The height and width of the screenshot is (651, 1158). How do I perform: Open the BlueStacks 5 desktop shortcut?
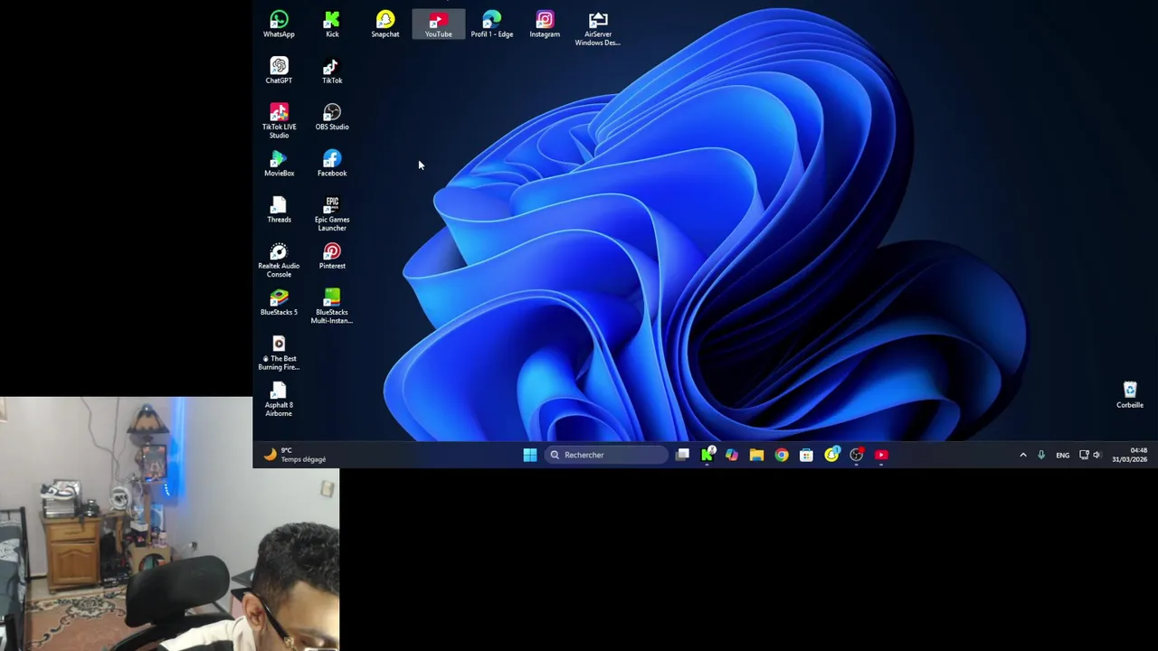(279, 303)
